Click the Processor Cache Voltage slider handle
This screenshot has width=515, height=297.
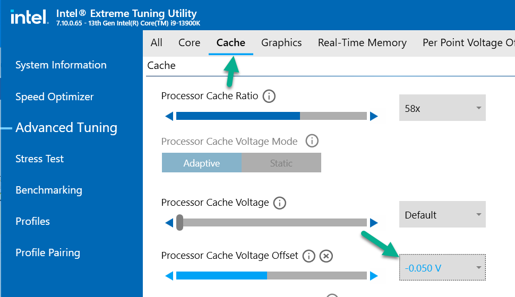180,222
